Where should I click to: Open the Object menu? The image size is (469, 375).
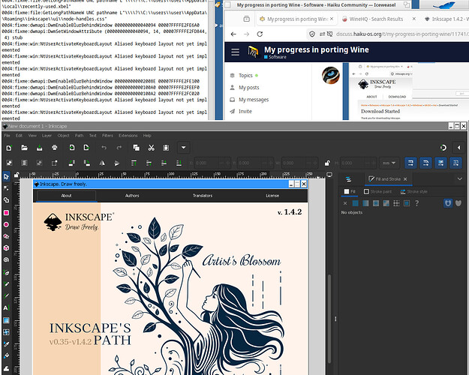pyautogui.click(x=64, y=136)
